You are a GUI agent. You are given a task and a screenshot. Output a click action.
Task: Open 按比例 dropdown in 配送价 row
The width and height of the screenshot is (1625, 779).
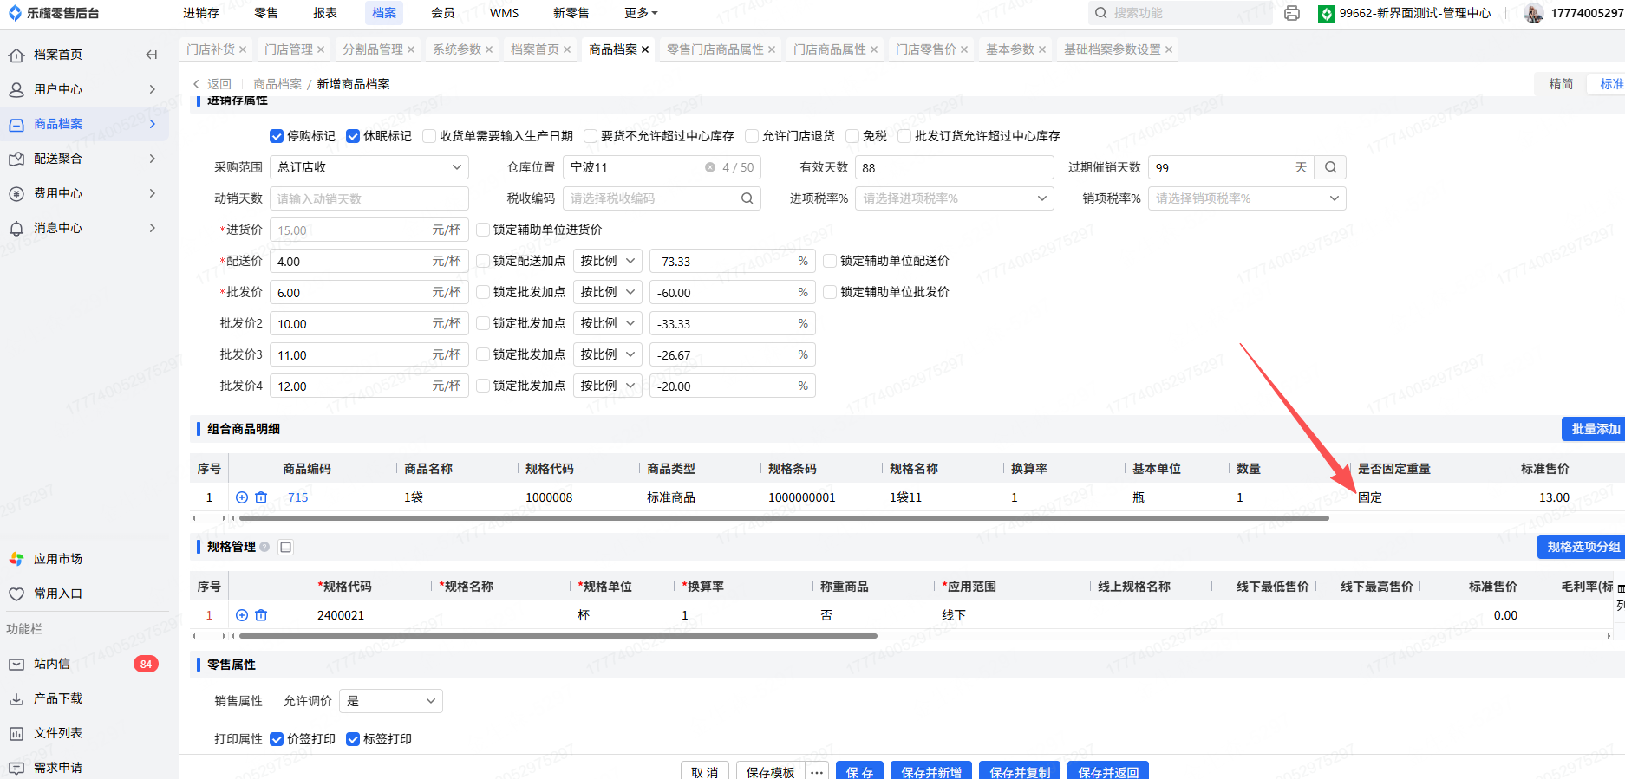point(608,261)
